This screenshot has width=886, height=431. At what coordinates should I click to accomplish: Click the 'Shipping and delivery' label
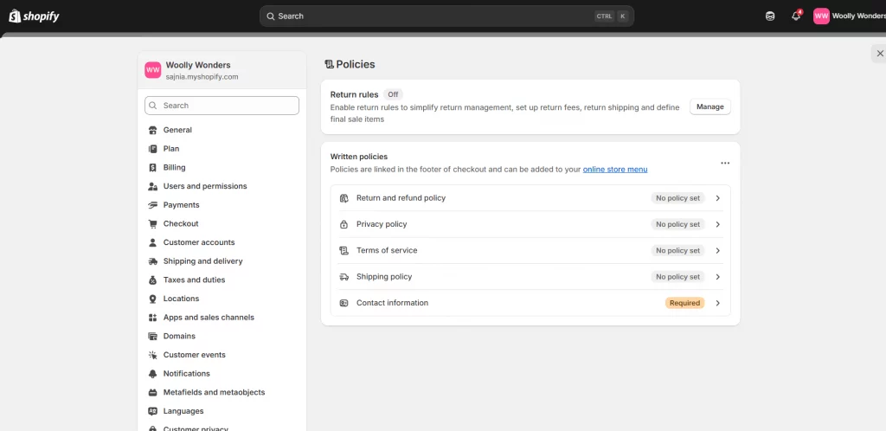click(x=202, y=261)
